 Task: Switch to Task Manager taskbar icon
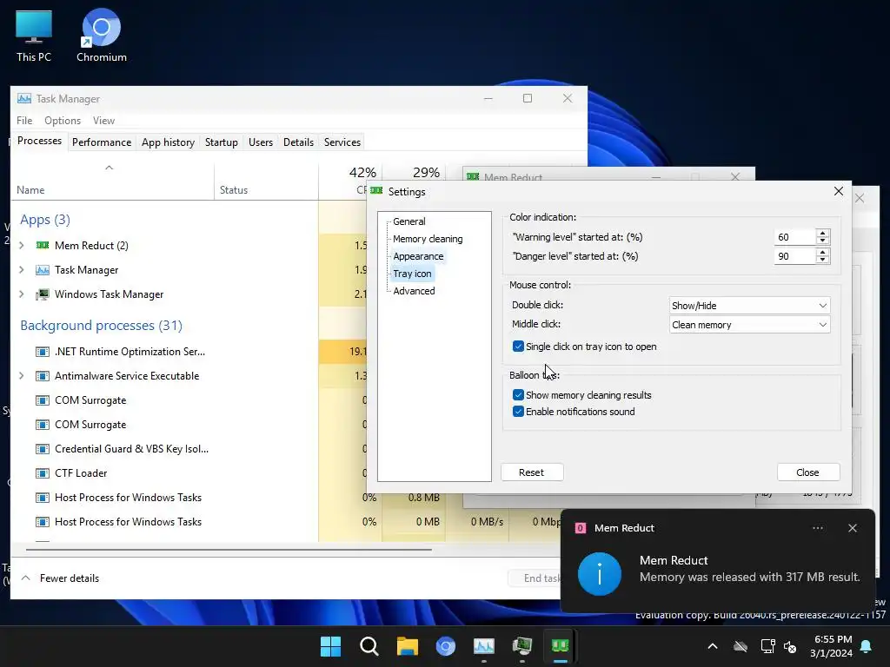click(483, 646)
